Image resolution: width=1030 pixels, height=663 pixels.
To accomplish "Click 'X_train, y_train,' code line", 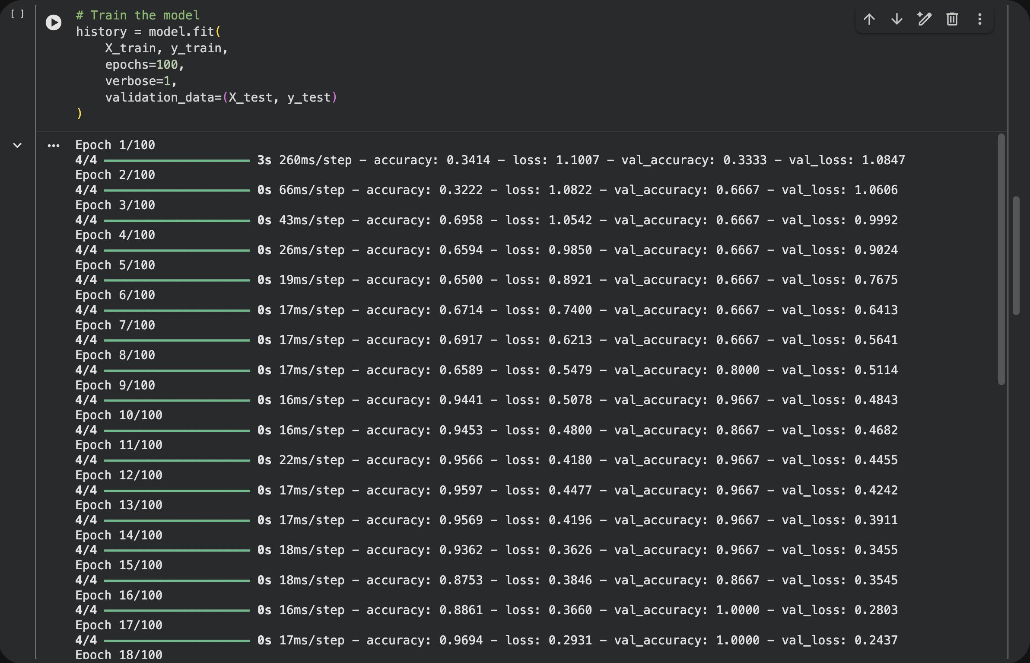I will pyautogui.click(x=166, y=48).
